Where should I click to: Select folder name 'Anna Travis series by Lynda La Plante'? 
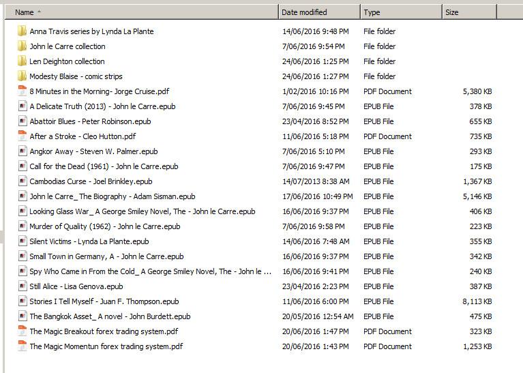click(91, 31)
